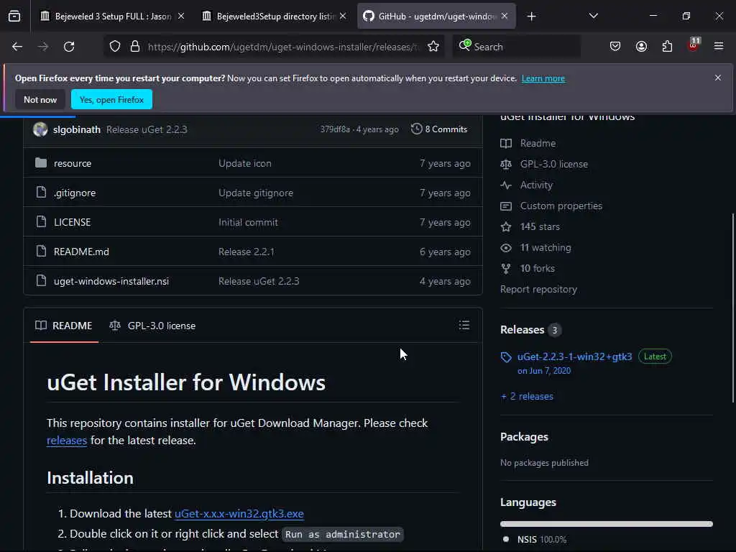Open the Update icon commit message
Viewport: 736px width, 552px height.
click(x=244, y=163)
